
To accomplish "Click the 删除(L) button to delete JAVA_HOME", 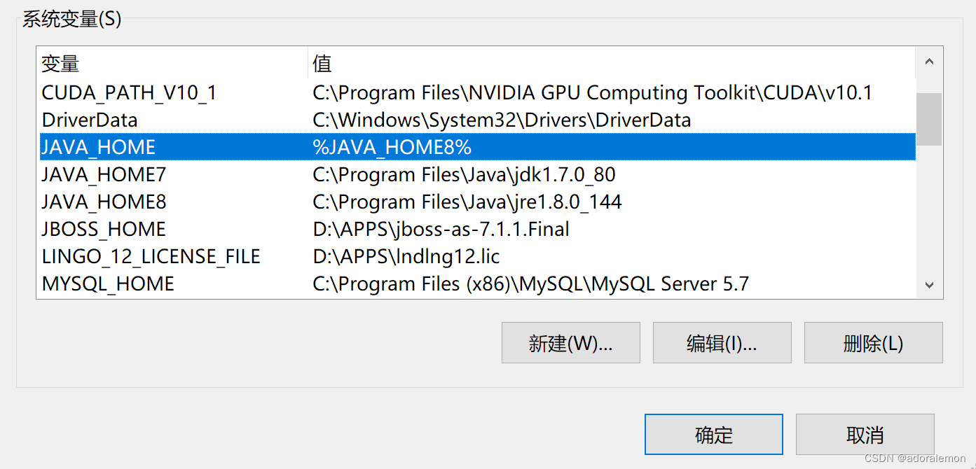I will point(873,342).
